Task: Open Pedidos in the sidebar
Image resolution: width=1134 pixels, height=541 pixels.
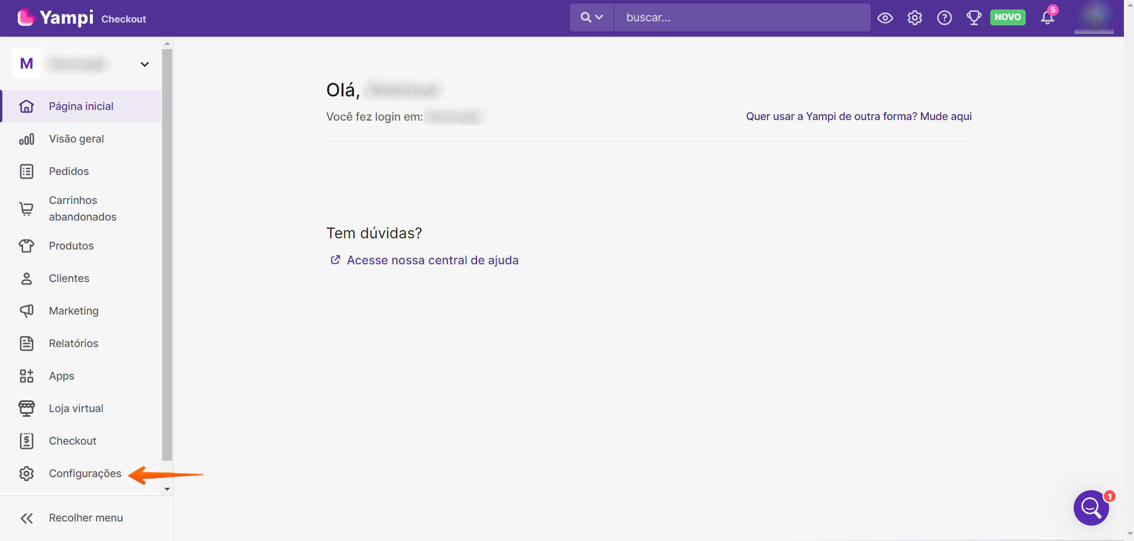Action: coord(69,171)
